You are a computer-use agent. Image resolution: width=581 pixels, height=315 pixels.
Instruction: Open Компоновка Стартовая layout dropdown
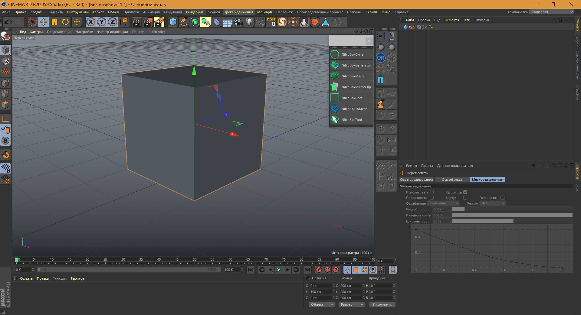tap(551, 12)
